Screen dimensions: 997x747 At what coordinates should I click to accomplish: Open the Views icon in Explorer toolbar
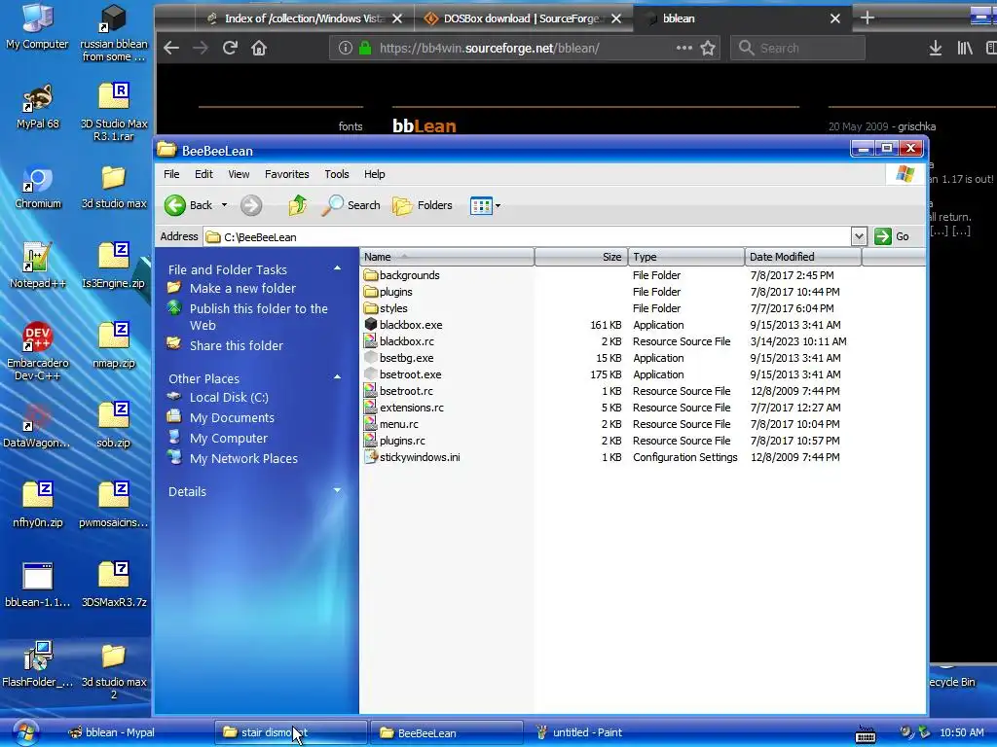tap(481, 206)
